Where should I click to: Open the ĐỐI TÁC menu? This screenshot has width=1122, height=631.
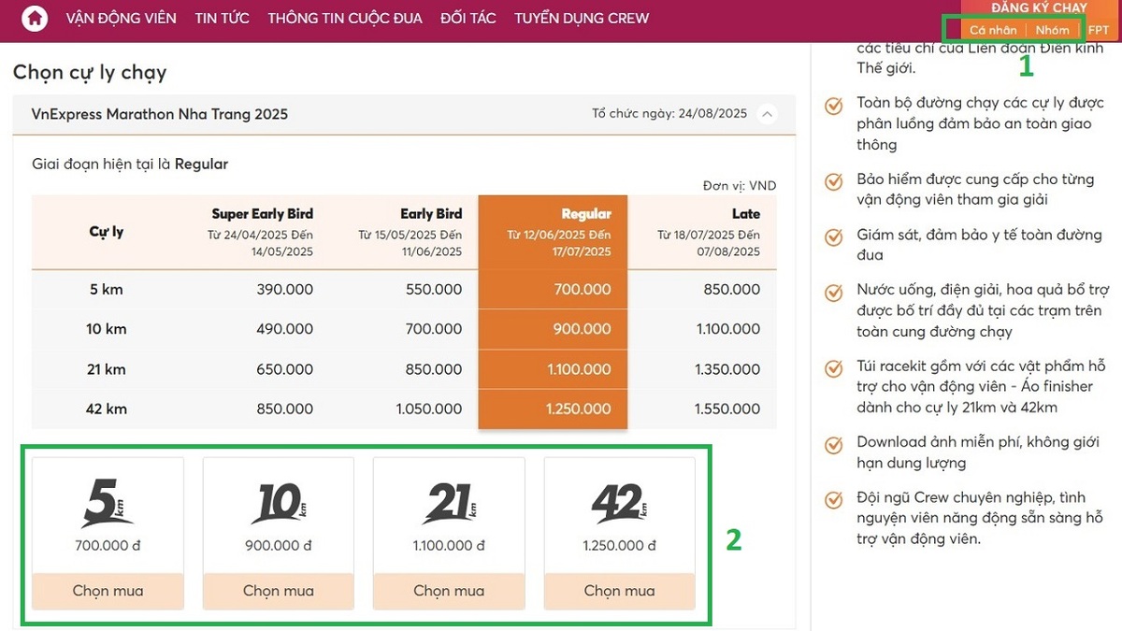468,19
